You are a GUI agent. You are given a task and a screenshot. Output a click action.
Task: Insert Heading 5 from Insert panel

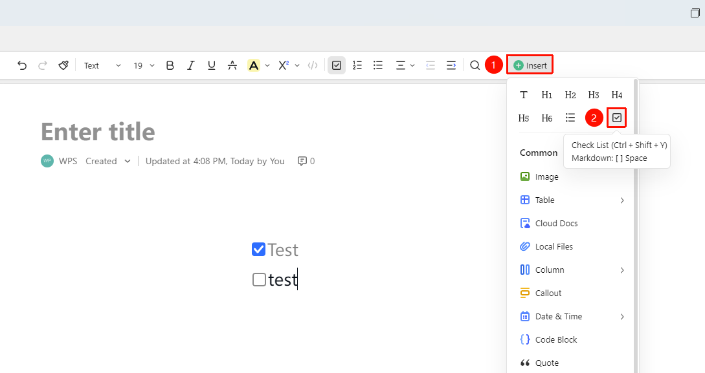[x=523, y=118]
